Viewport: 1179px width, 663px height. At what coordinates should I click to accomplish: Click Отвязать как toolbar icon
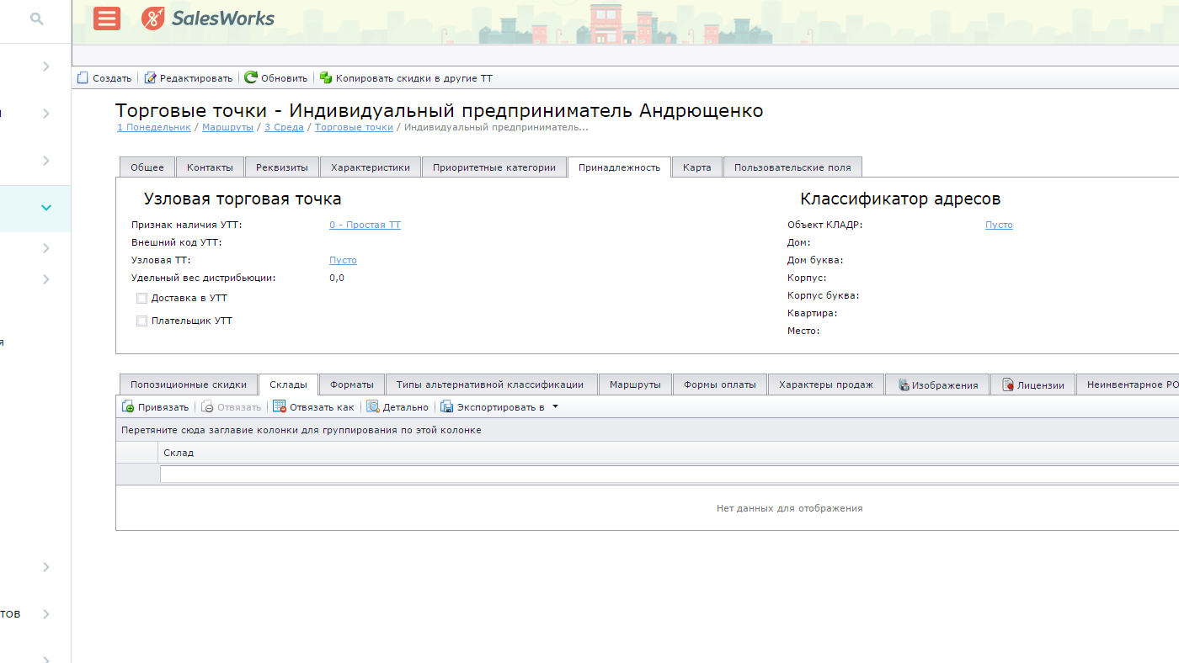click(x=280, y=407)
